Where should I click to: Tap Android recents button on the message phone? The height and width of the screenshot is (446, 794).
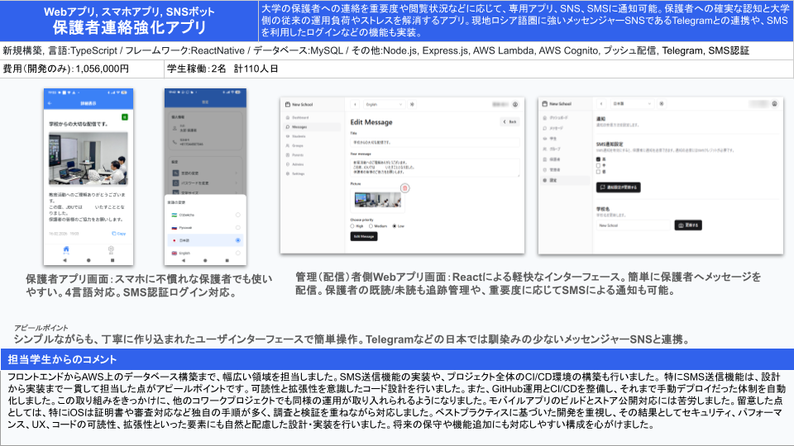[112, 260]
